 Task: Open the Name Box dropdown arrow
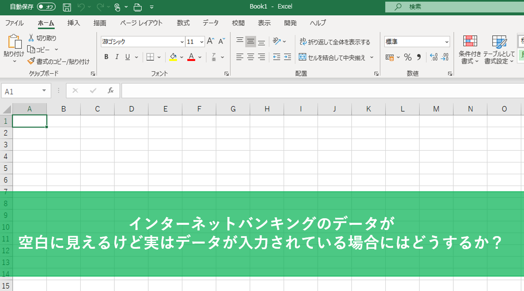pyautogui.click(x=44, y=91)
